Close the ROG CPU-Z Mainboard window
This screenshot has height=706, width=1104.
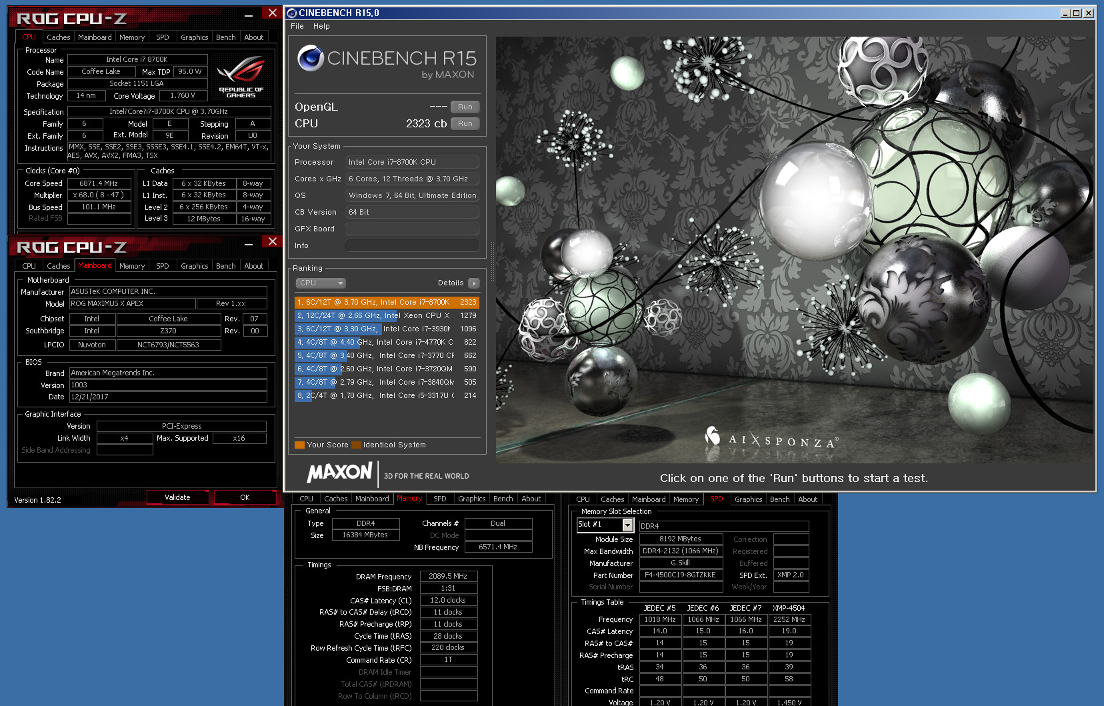272,241
